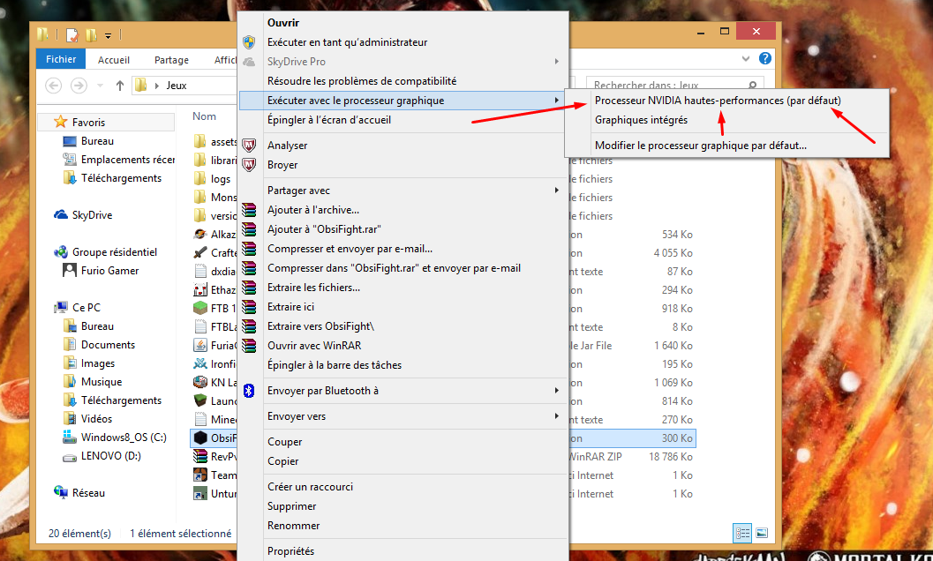Click the McAfee icon next to Analyser
Screen dimensions: 933x561
point(249,146)
